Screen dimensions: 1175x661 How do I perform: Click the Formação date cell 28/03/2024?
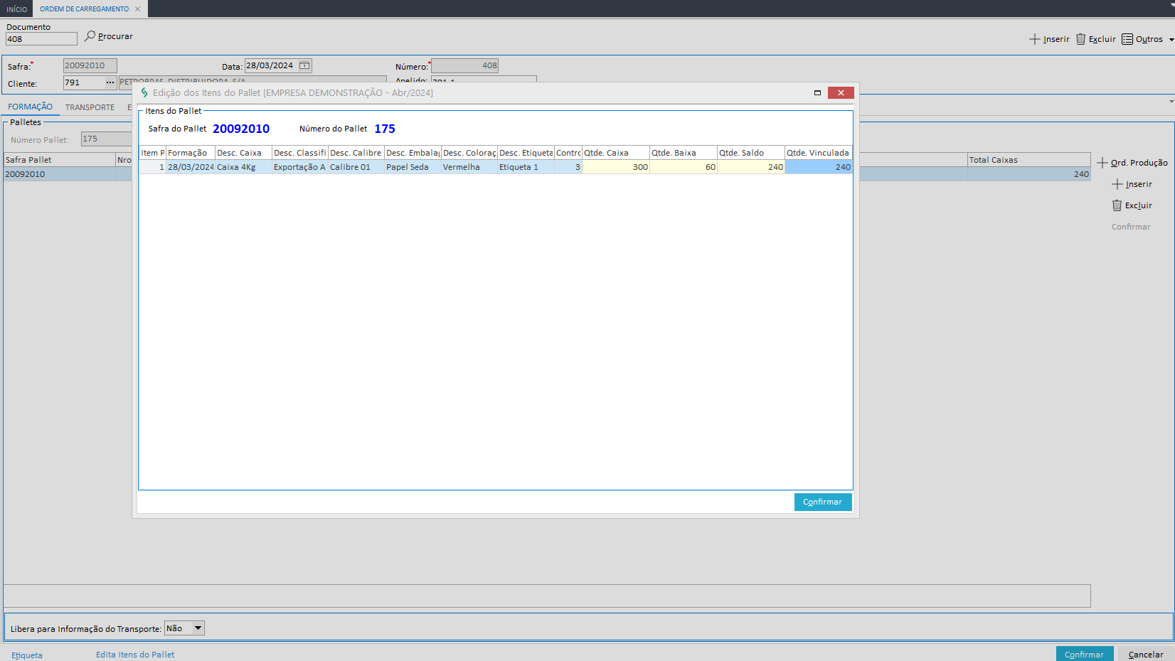[191, 167]
